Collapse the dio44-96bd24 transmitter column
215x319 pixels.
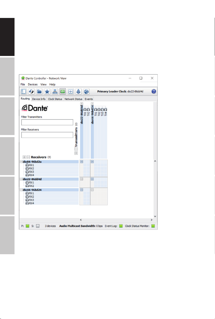pyautogui.click(x=92, y=103)
